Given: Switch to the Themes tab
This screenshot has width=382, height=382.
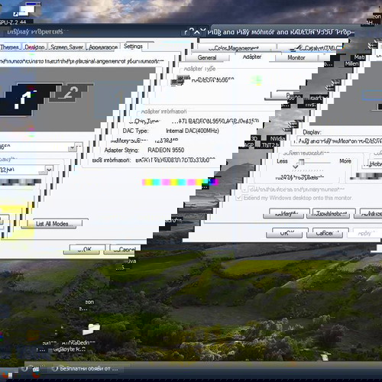Looking at the screenshot, I should (10, 47).
